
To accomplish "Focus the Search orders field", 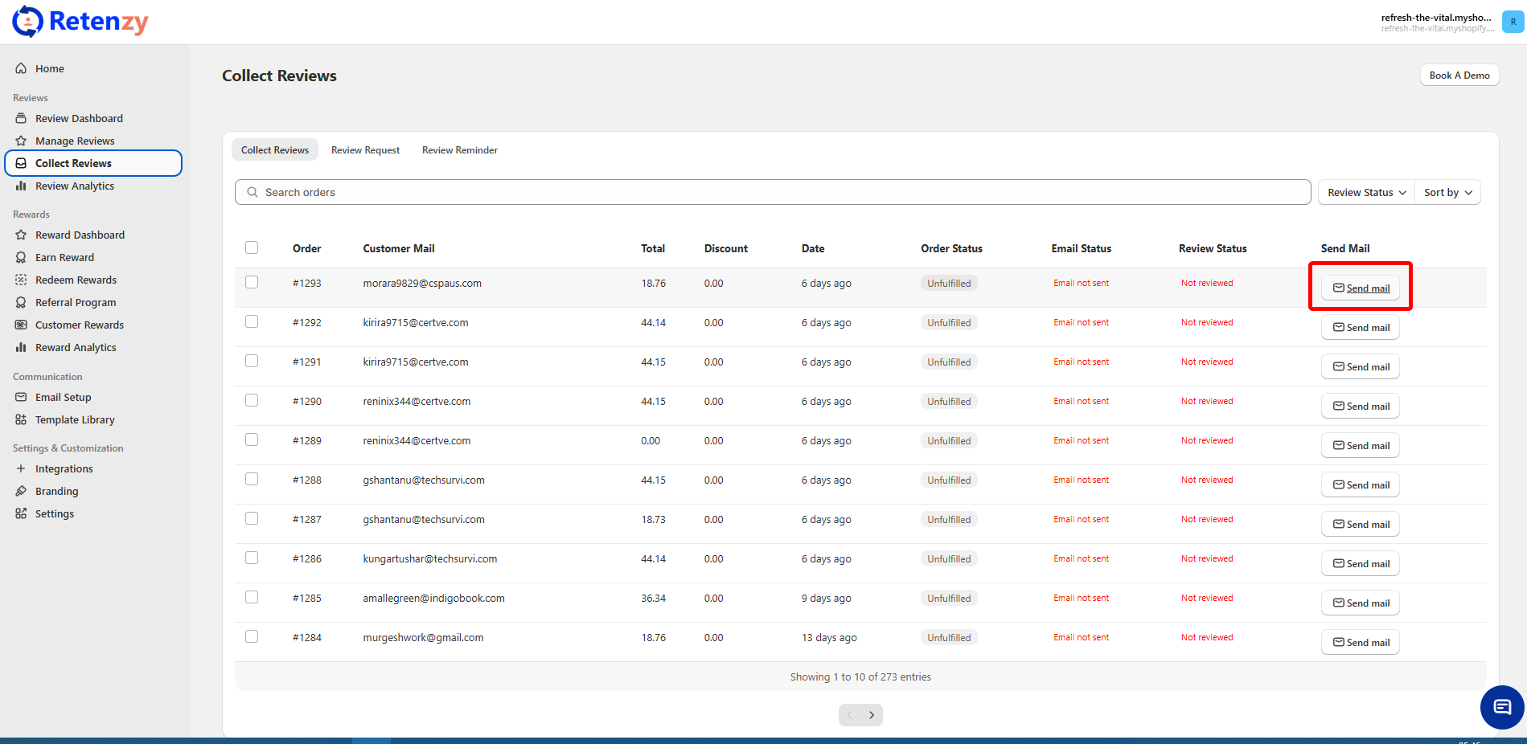I will 772,192.
